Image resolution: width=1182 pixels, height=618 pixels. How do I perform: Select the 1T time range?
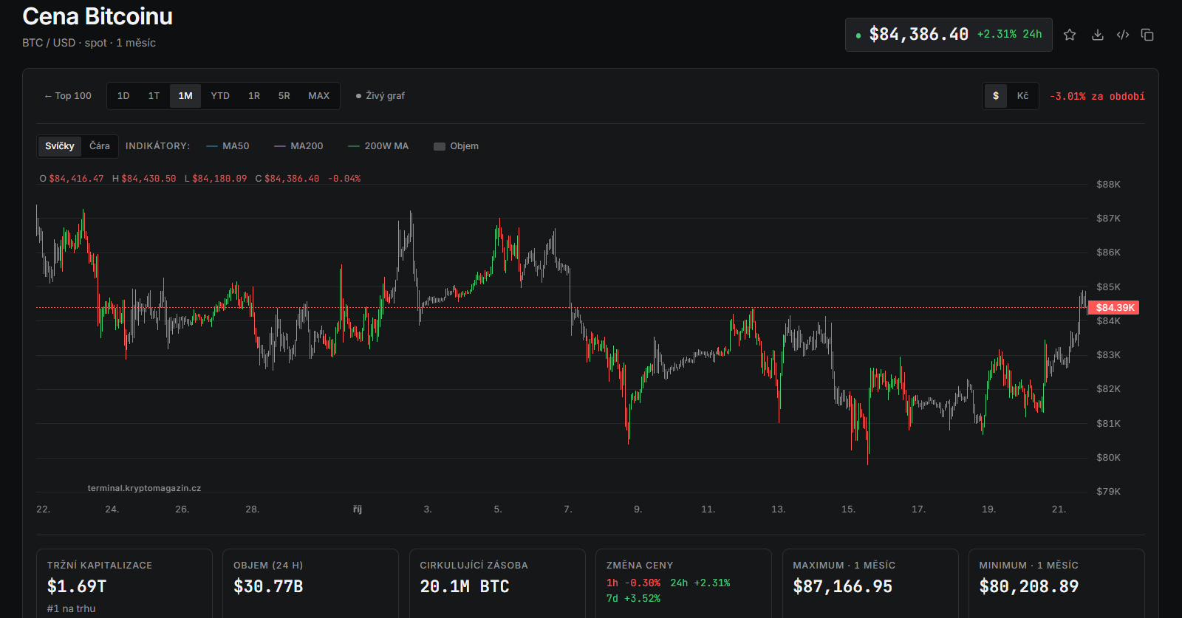(x=154, y=96)
